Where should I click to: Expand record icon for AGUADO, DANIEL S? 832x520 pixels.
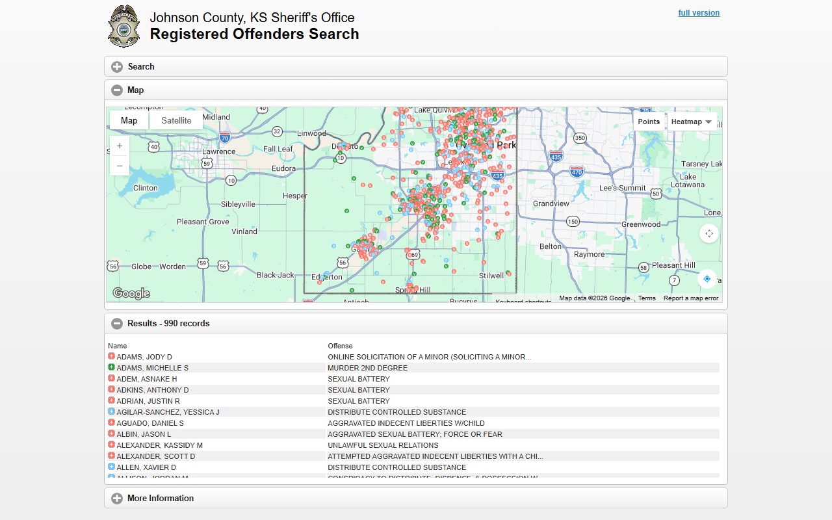coord(111,423)
